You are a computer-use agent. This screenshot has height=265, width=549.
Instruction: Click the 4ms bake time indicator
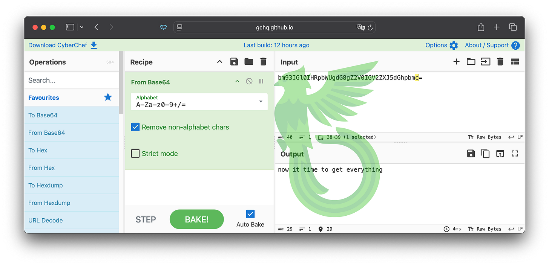452,229
